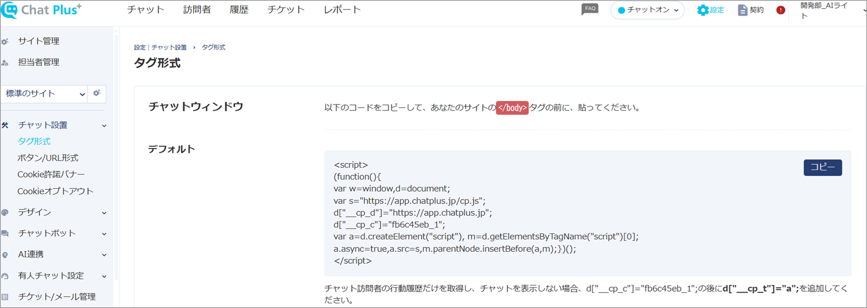This screenshot has height=308, width=867.
Task: Click the chat bubble icon beside チャットボット
Action: click(x=5, y=234)
